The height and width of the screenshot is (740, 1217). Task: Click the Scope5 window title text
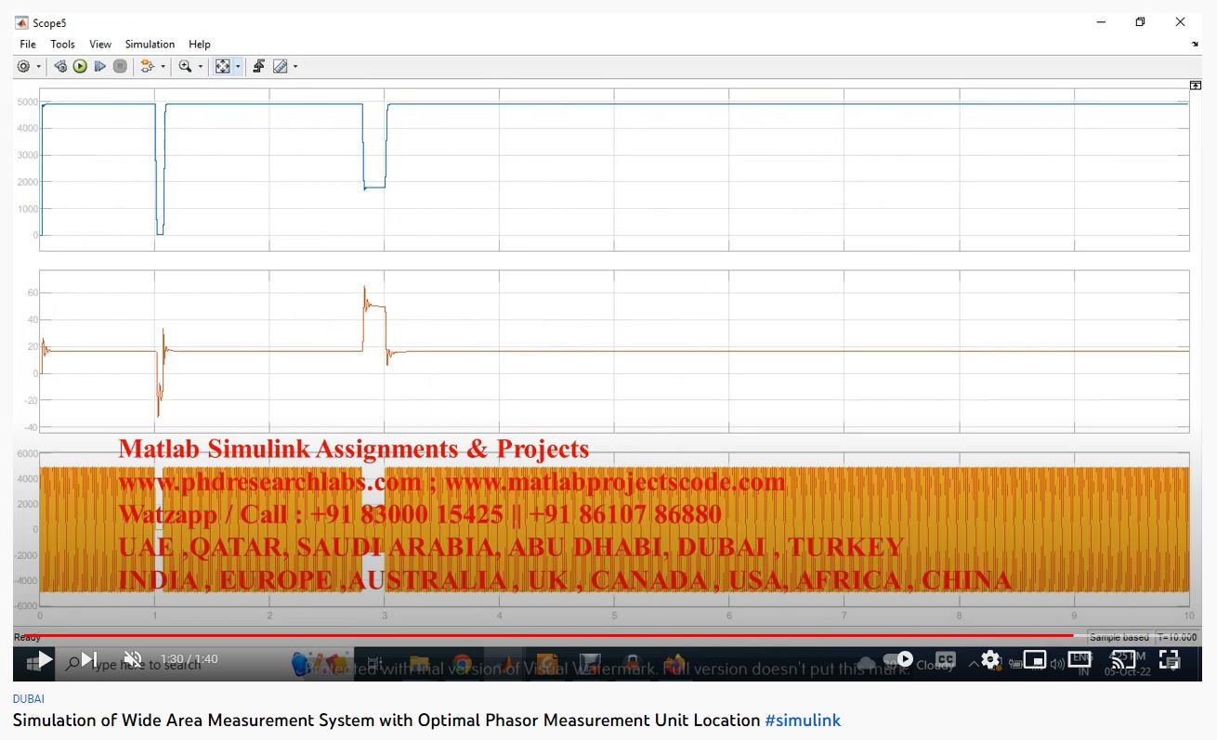pos(49,22)
